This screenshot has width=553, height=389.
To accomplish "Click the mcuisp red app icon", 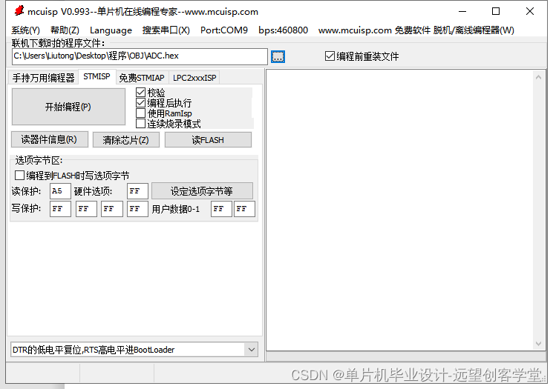I will coord(19,11).
